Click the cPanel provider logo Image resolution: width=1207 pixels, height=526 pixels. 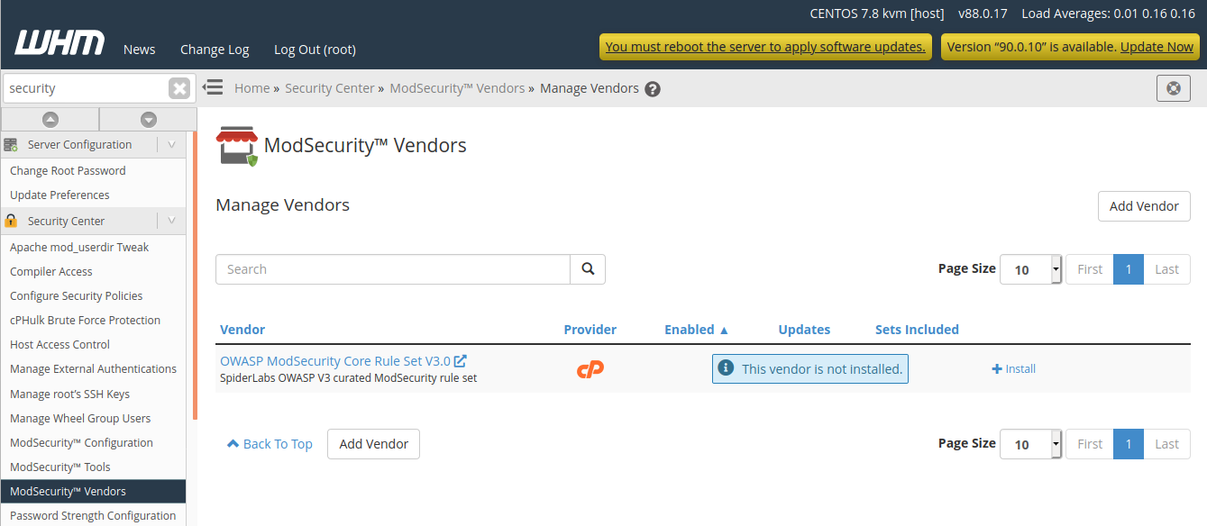click(x=590, y=369)
